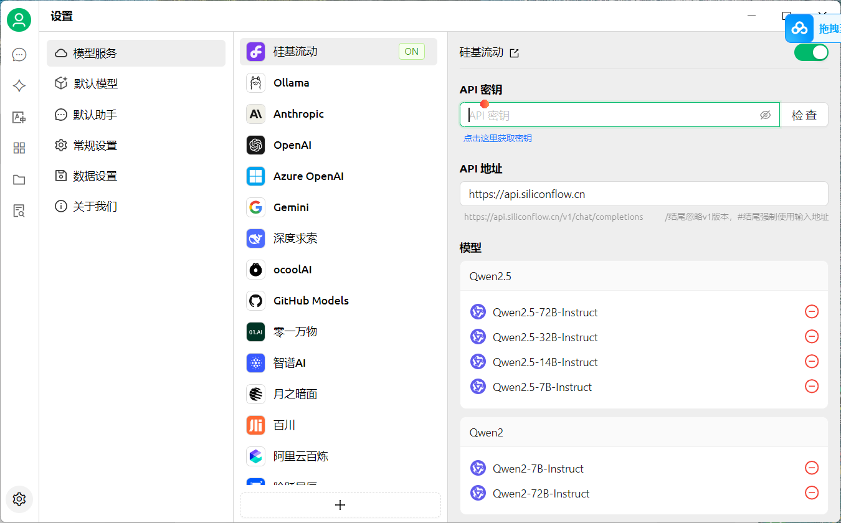
Task: Click the Qwen2.5-7B-Instruct model name
Action: [542, 387]
